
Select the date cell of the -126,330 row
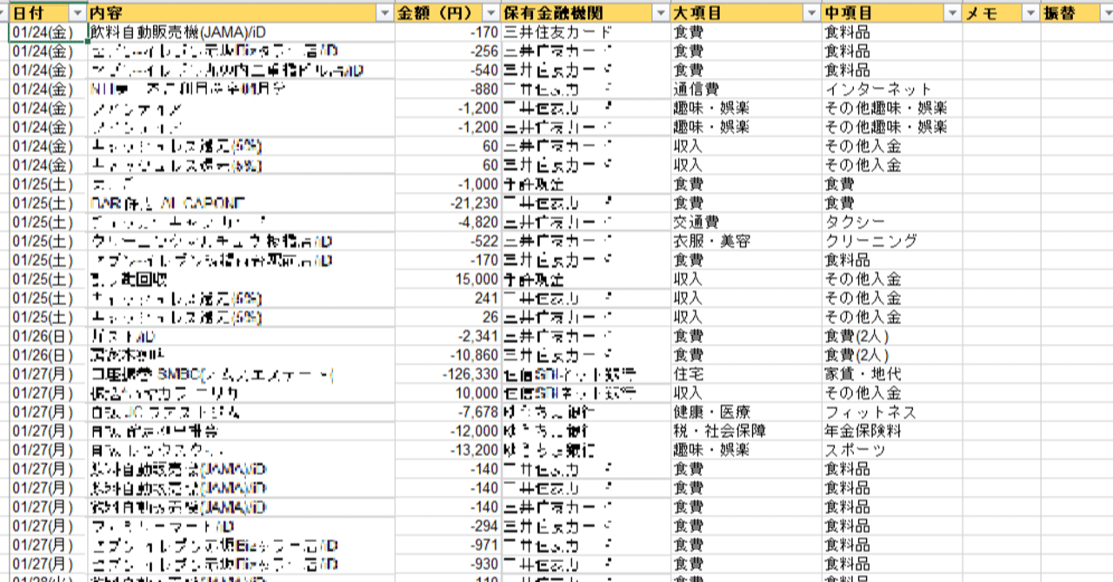[x=49, y=374]
